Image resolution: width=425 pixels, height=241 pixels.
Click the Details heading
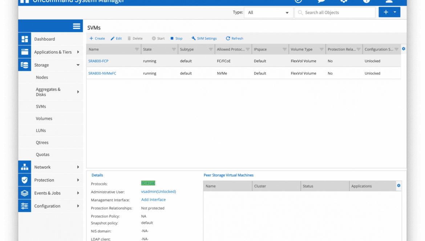click(97, 175)
